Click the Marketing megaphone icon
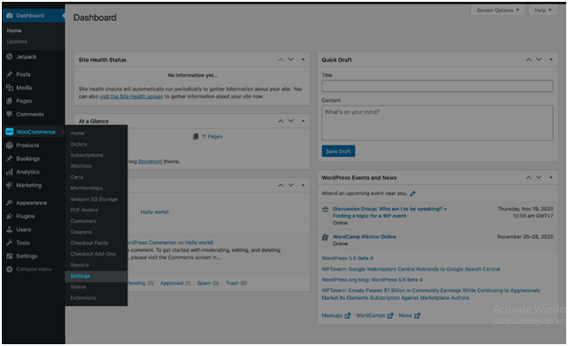This screenshot has height=346, width=568. [9, 185]
